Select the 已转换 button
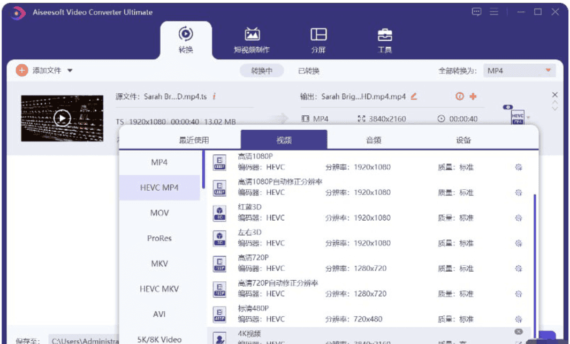Viewport: 570px width, 344px height. [x=309, y=71]
